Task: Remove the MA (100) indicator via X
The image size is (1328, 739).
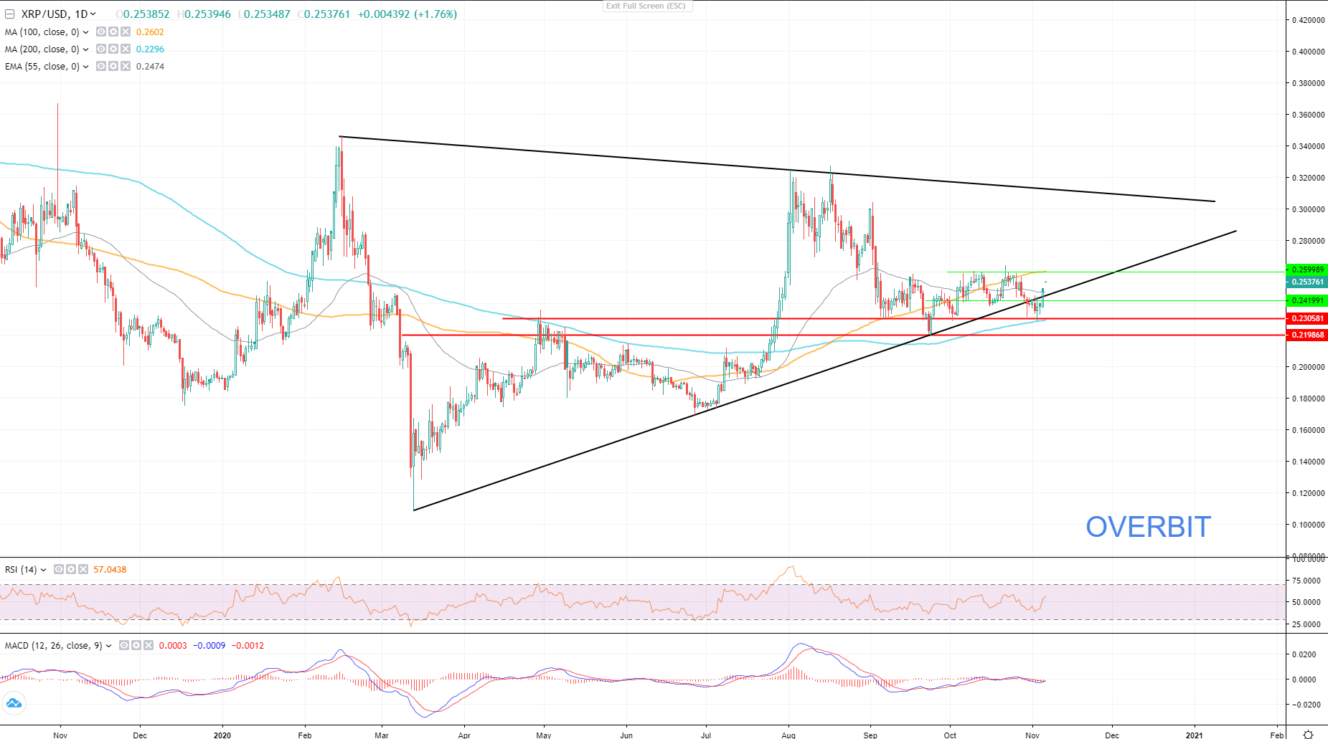Action: tap(126, 32)
